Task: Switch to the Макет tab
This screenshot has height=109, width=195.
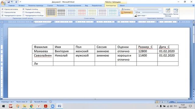Action: pyautogui.click(x=122, y=5)
